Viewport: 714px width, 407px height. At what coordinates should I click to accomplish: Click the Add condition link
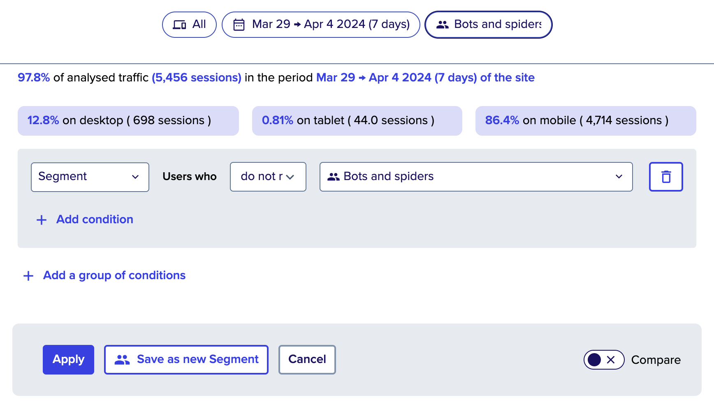tap(94, 220)
